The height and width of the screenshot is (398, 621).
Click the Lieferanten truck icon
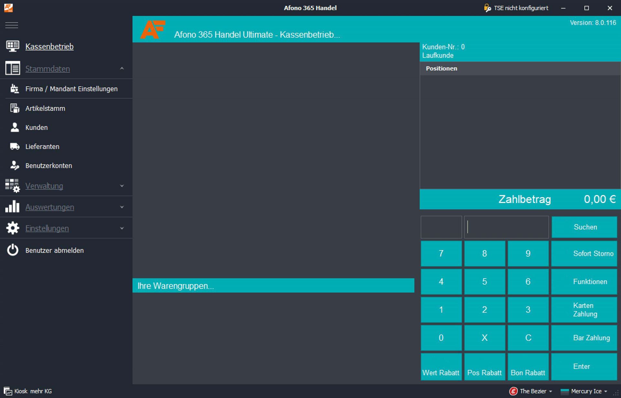(x=15, y=146)
